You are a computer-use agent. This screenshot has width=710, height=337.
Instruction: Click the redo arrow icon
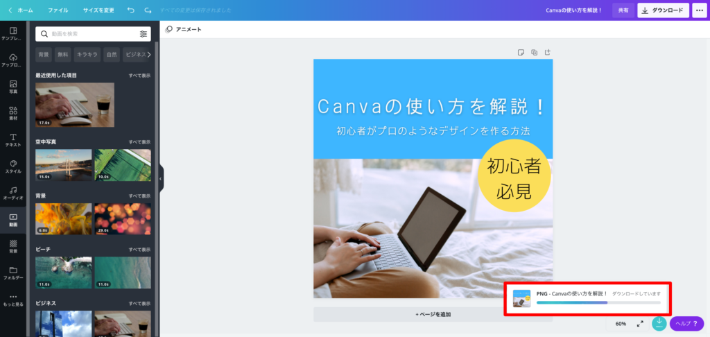(x=148, y=10)
